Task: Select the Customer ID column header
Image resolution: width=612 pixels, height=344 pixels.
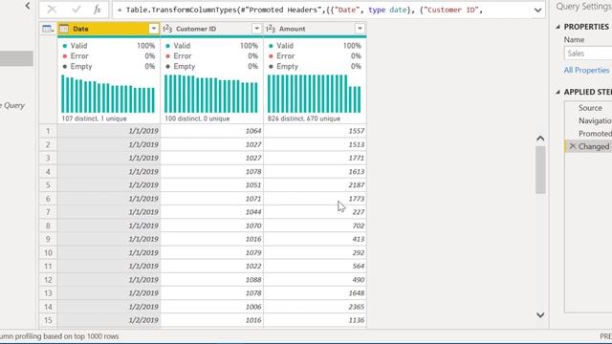Action: (x=211, y=29)
